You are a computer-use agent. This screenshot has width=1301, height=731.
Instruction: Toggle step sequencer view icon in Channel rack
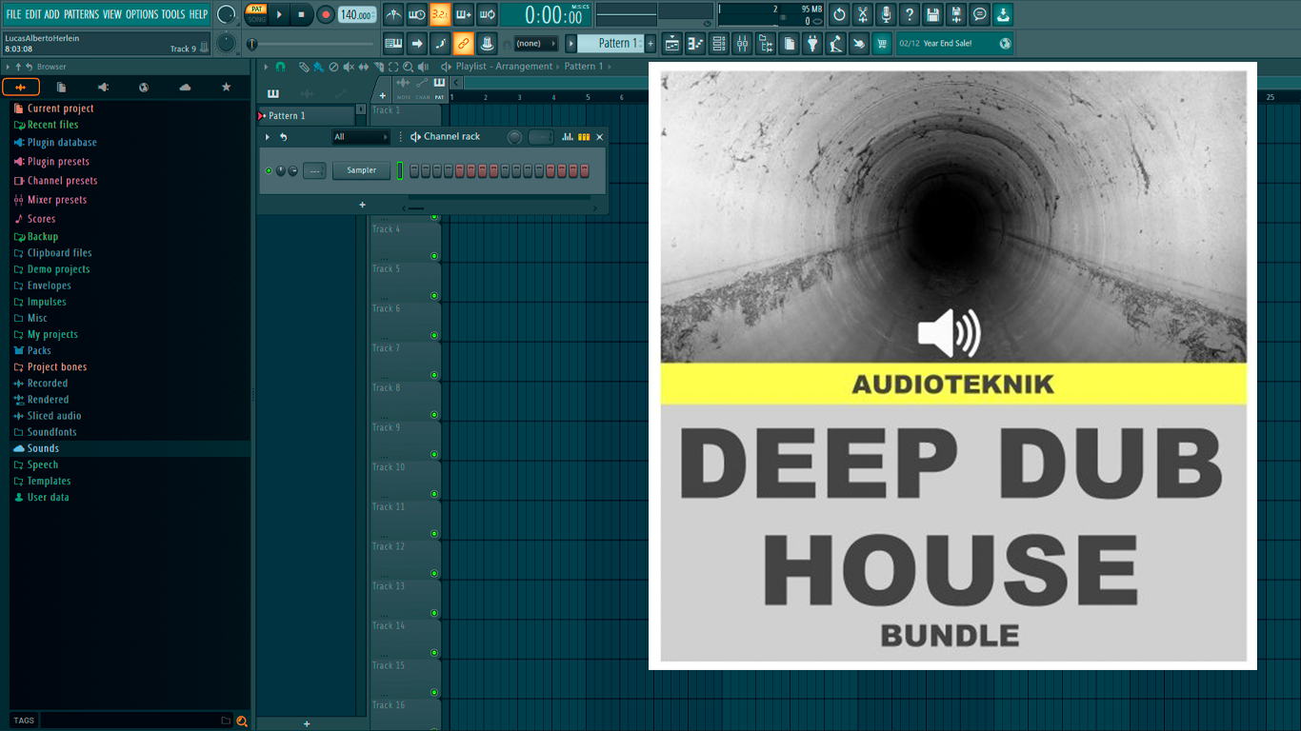pyautogui.click(x=584, y=137)
